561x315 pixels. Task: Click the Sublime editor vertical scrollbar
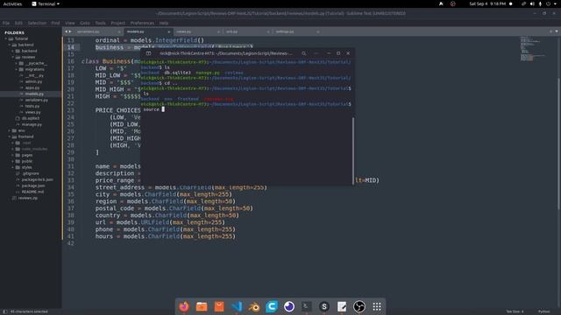click(x=558, y=143)
